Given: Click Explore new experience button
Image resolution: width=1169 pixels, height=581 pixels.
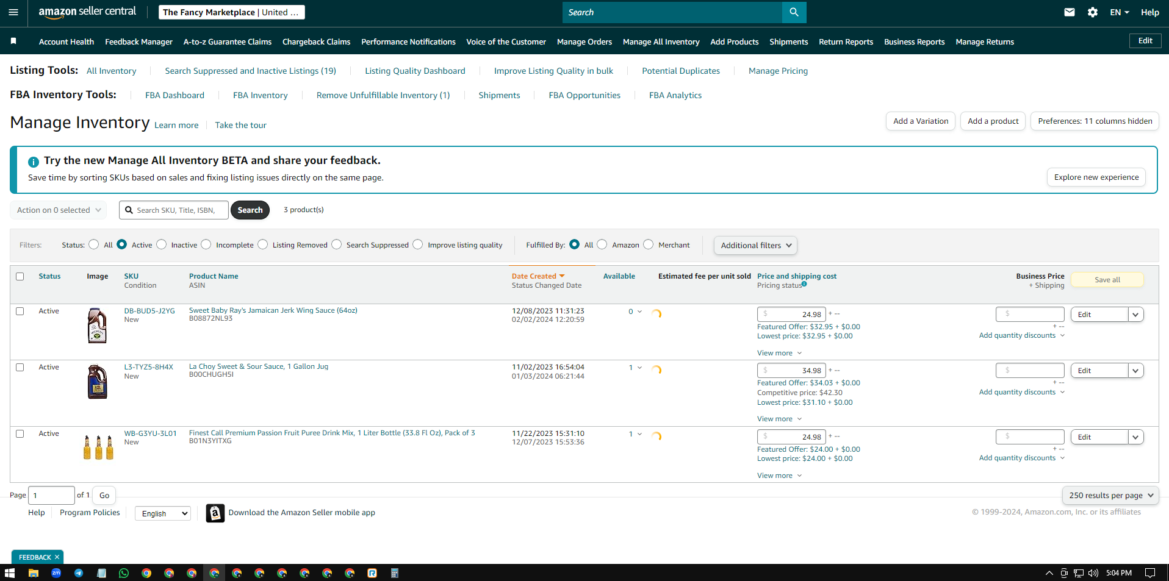Looking at the screenshot, I should point(1096,177).
